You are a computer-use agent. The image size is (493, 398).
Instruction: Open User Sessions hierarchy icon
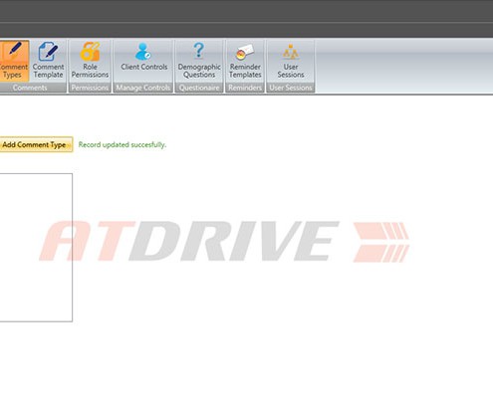pos(291,52)
